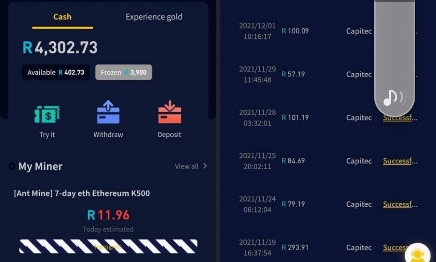This screenshot has height=262, width=436.
Task: Adjust the gray volume slider overlay
Action: 394,51
